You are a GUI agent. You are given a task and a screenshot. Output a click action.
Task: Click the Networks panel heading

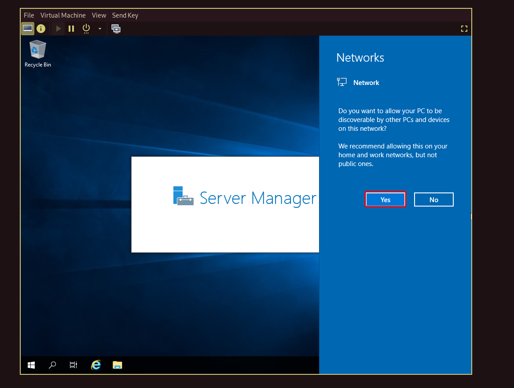tap(360, 58)
